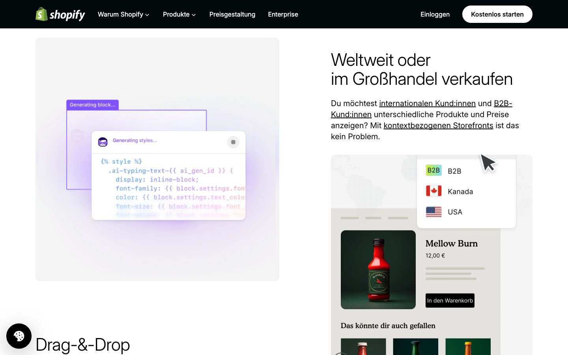568x355 pixels.
Task: Expand the Warum Shopify menu
Action: (x=123, y=14)
